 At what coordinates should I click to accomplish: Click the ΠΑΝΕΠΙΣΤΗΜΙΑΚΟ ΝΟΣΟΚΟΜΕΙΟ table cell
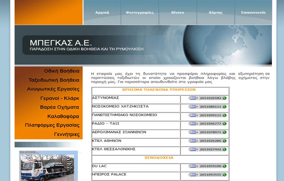[x=136, y=117]
